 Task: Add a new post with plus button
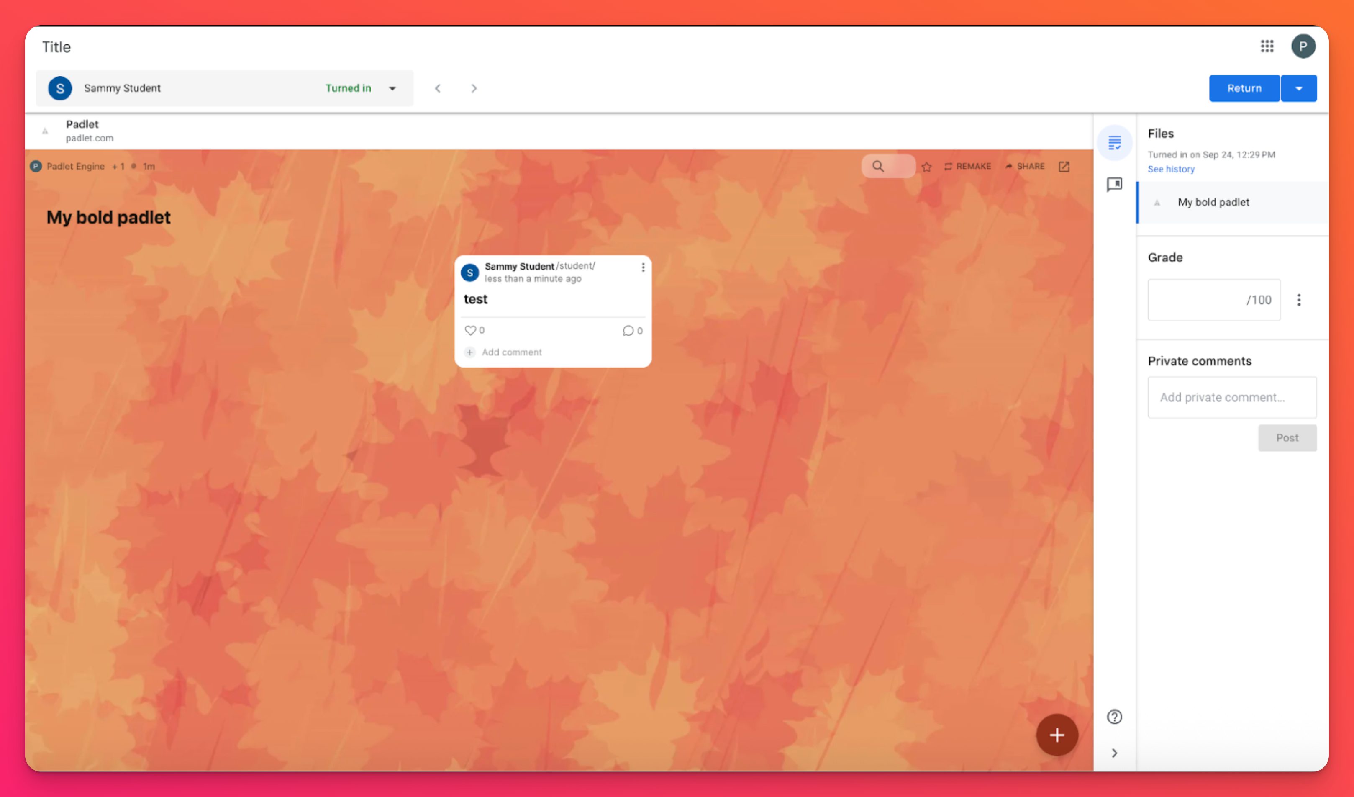point(1057,735)
